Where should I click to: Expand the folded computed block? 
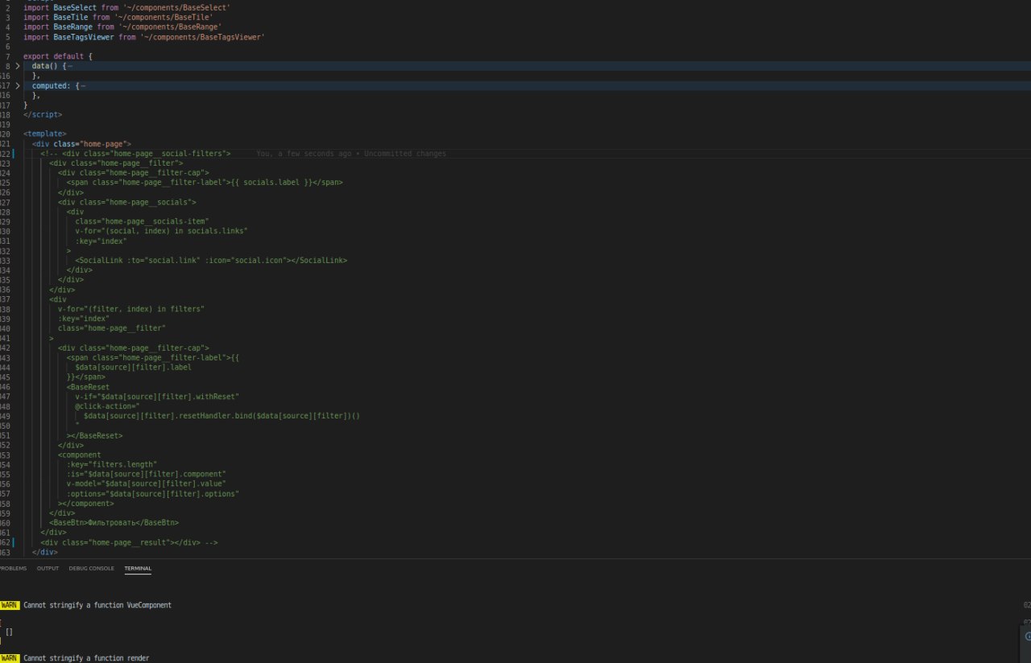[18, 85]
